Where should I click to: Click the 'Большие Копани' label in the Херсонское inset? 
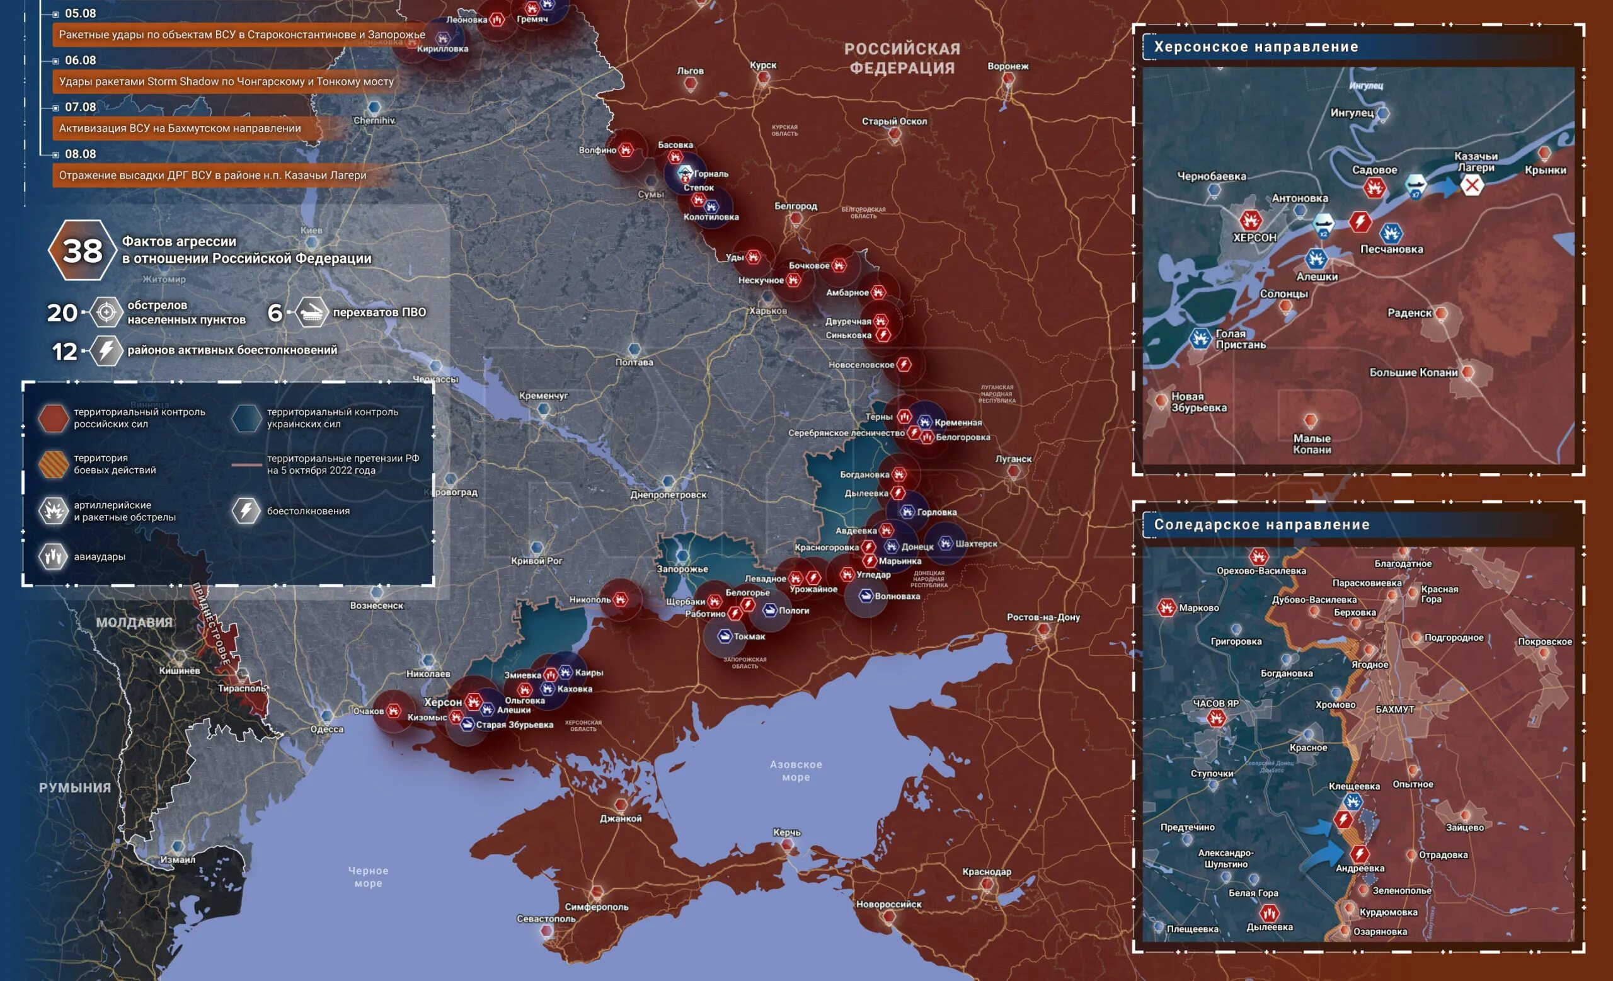click(1413, 372)
